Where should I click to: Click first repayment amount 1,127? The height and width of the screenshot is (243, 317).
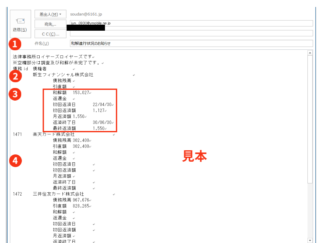pos(99,111)
